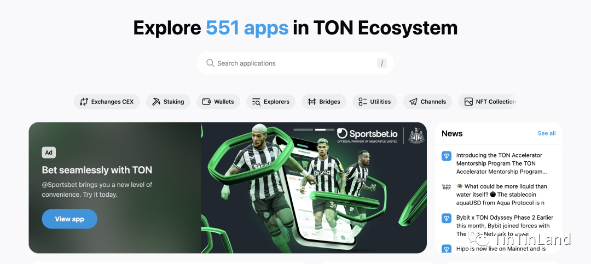591x264 pixels.
Task: Select the Explorers category chip
Action: click(x=271, y=102)
